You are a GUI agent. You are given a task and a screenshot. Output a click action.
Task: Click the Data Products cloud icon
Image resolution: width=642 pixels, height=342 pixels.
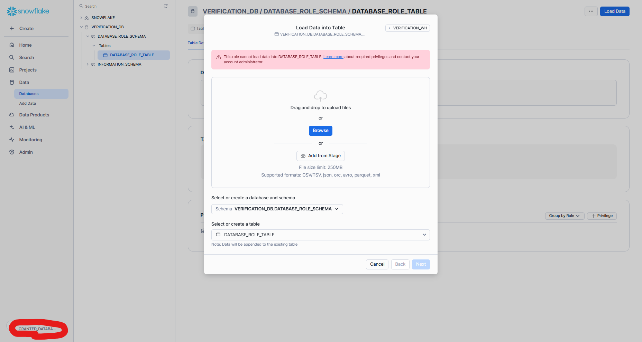click(12, 115)
